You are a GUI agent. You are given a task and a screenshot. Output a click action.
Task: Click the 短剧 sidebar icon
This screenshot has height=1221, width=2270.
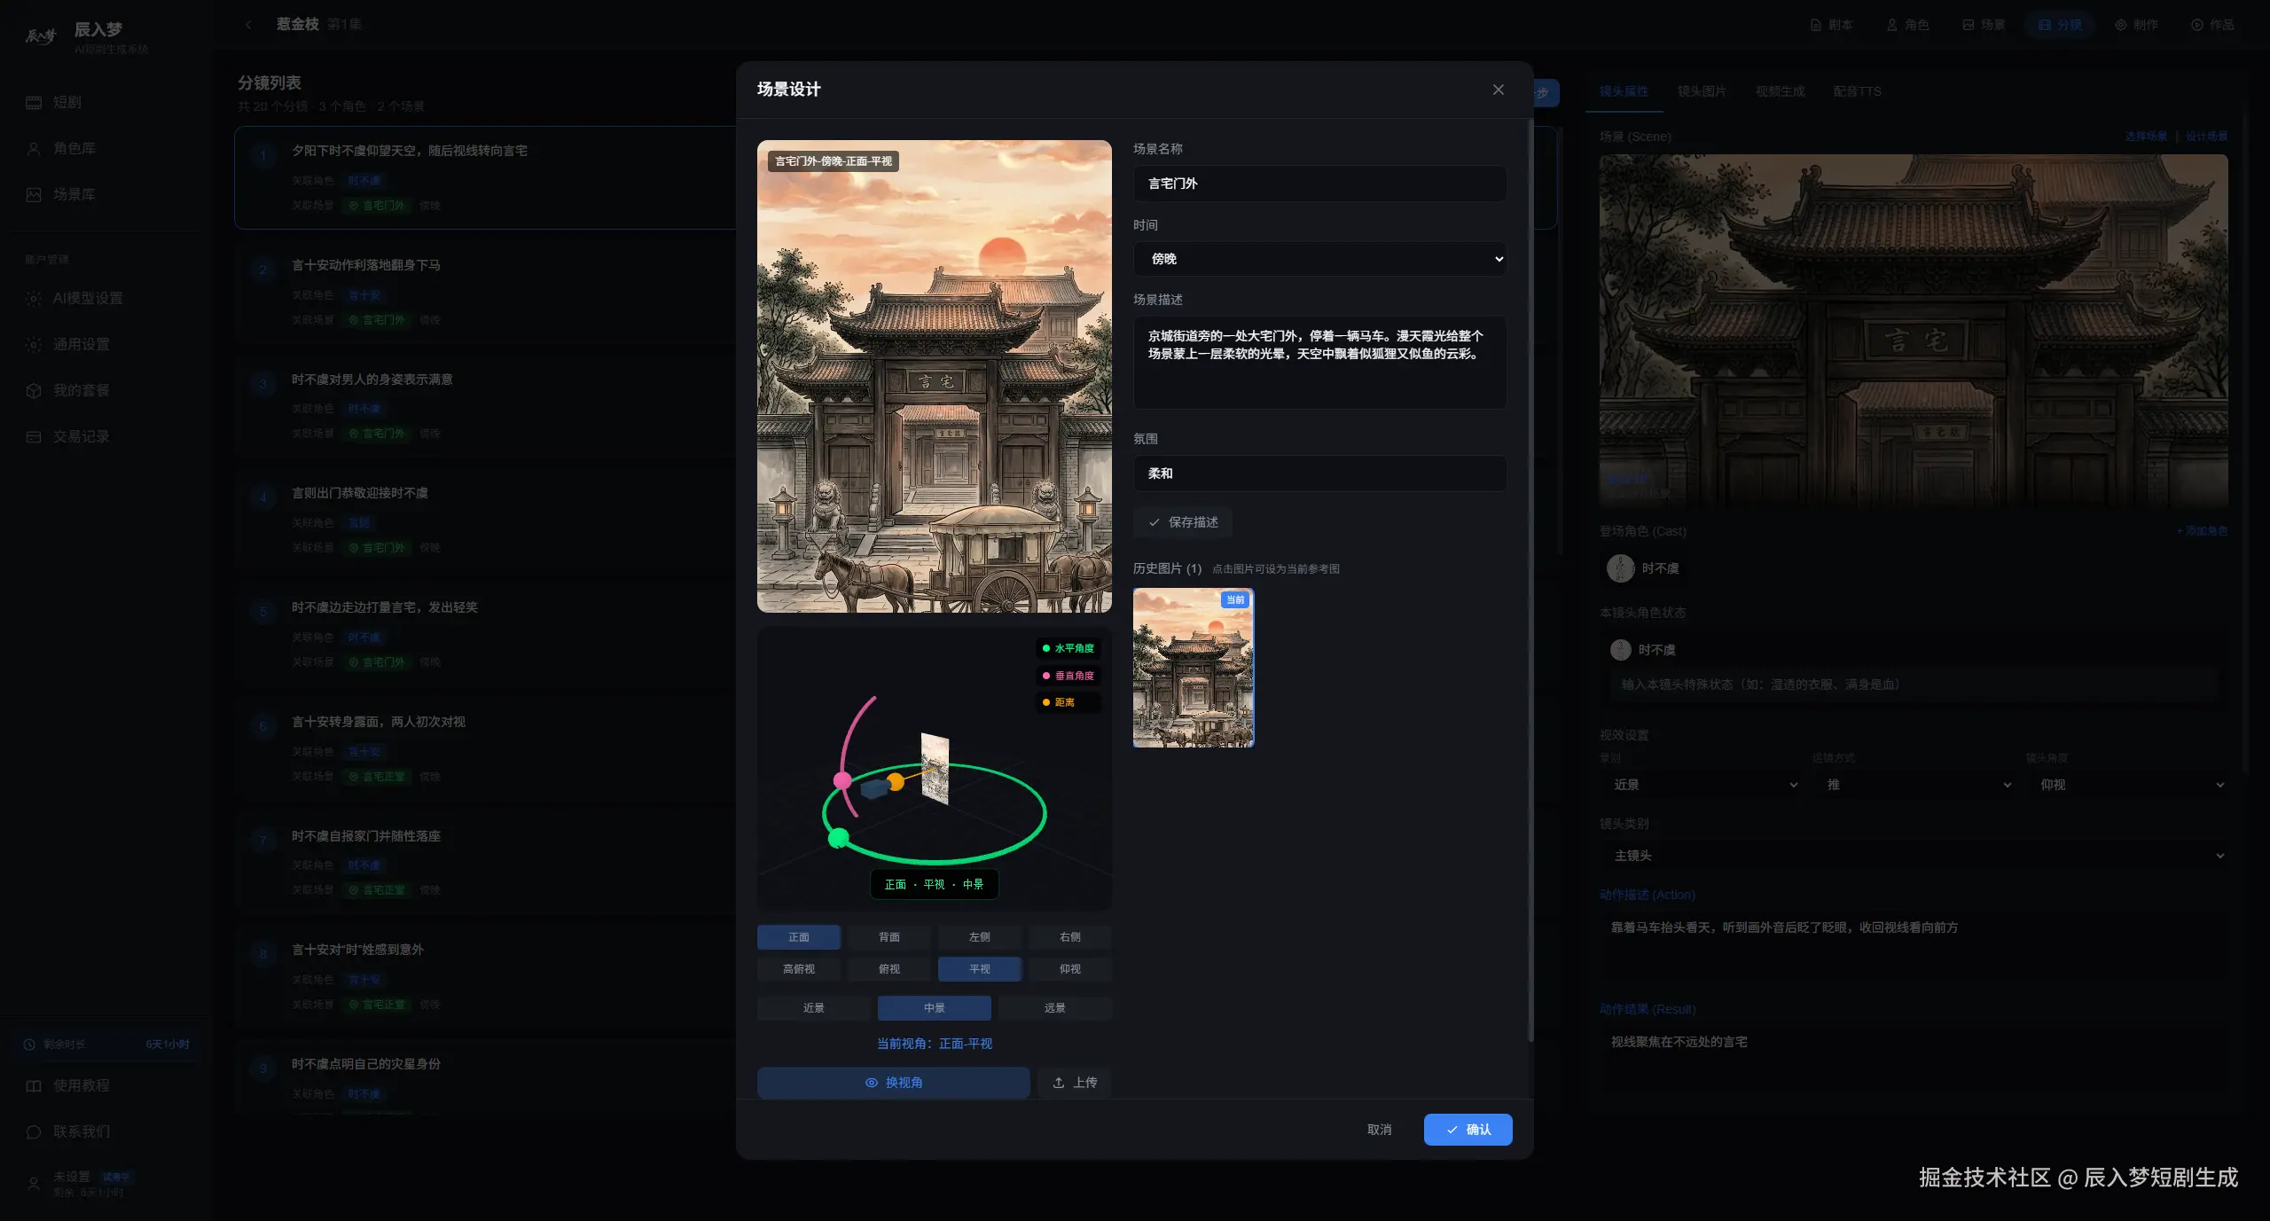34,103
